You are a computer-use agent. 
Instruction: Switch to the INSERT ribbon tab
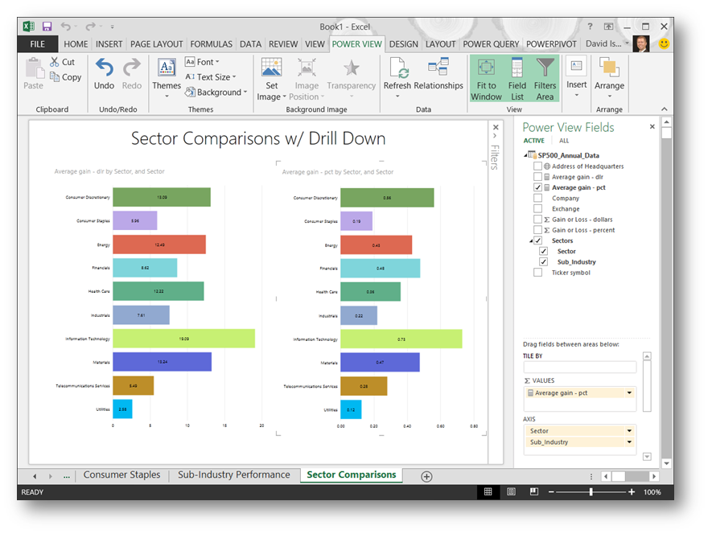coord(109,43)
